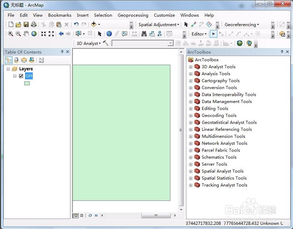The image size is (293, 229).
Task: Click the Print icon
Action: [x=34, y=24]
